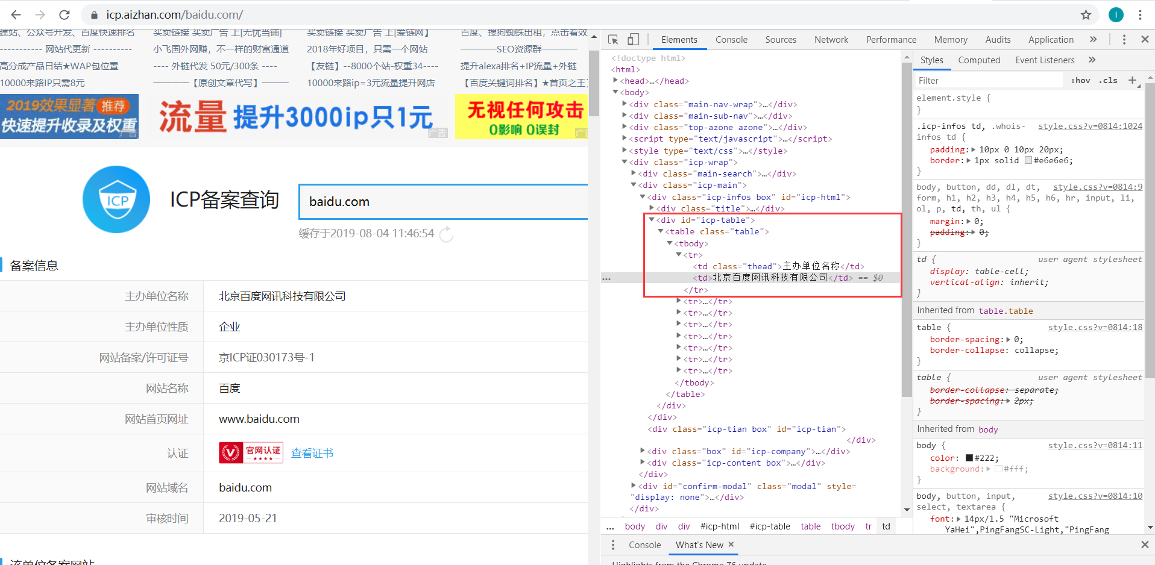Open the Audits tab
This screenshot has width=1155, height=565.
pos(998,40)
